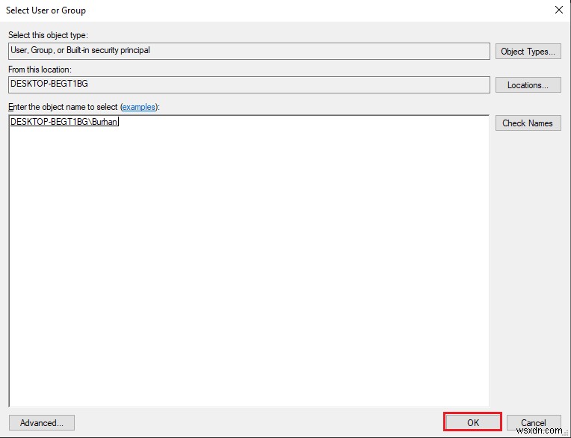Cancel the Select User or Group dialog

(534, 422)
